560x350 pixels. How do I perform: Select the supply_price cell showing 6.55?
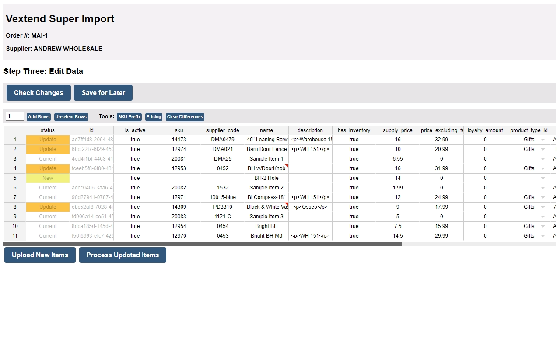[x=397, y=158]
